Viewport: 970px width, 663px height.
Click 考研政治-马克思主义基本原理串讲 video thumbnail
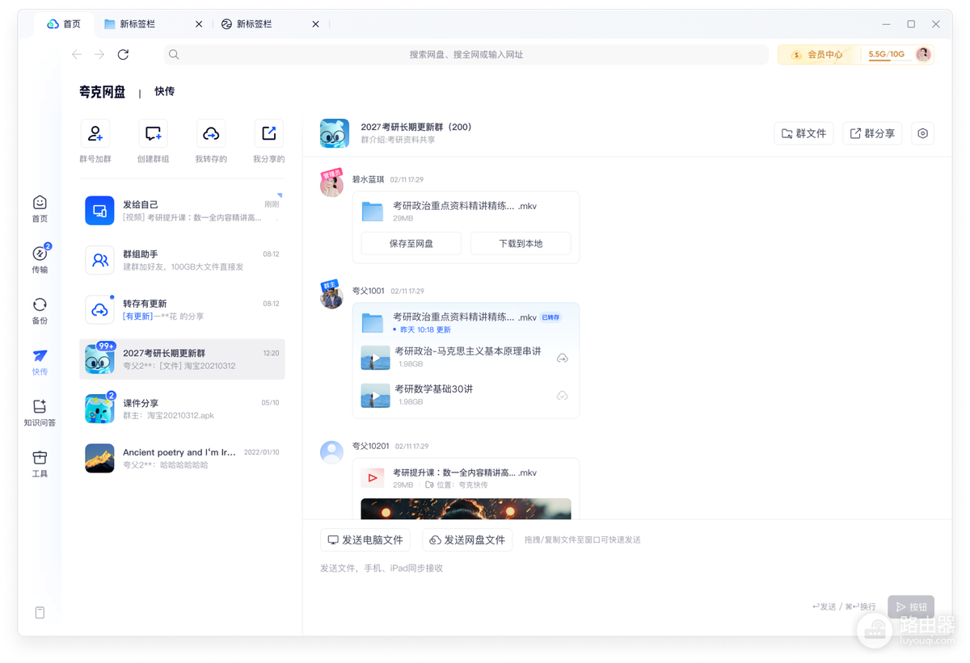[375, 358]
